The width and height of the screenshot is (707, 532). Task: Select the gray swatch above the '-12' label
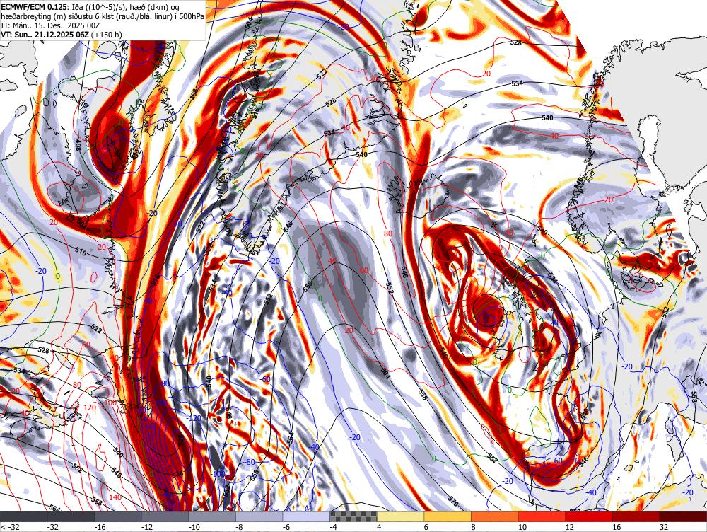pos(165,516)
